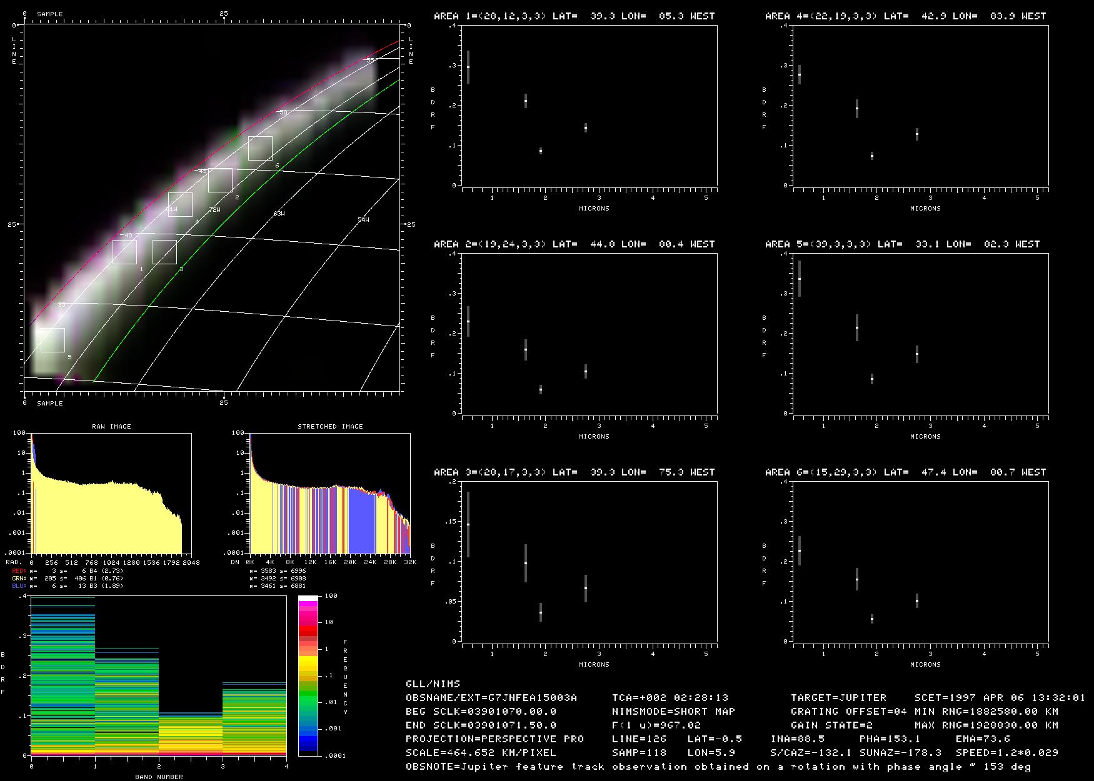This screenshot has width=1094, height=781.
Task: Click the OBSNAME/EXT=G7JNFEA15003A text
Action: click(x=491, y=698)
